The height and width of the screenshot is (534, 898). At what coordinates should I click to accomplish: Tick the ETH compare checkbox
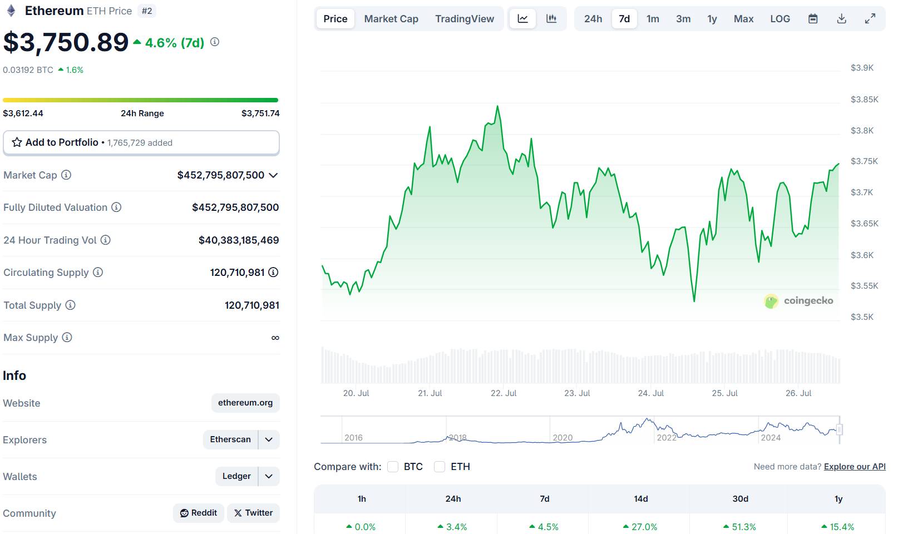click(x=440, y=467)
